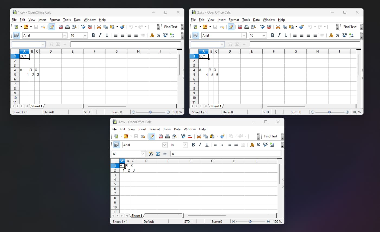Expand the Arial font dropdown in 1.csv
This screenshot has height=232, width=380.
65,35
